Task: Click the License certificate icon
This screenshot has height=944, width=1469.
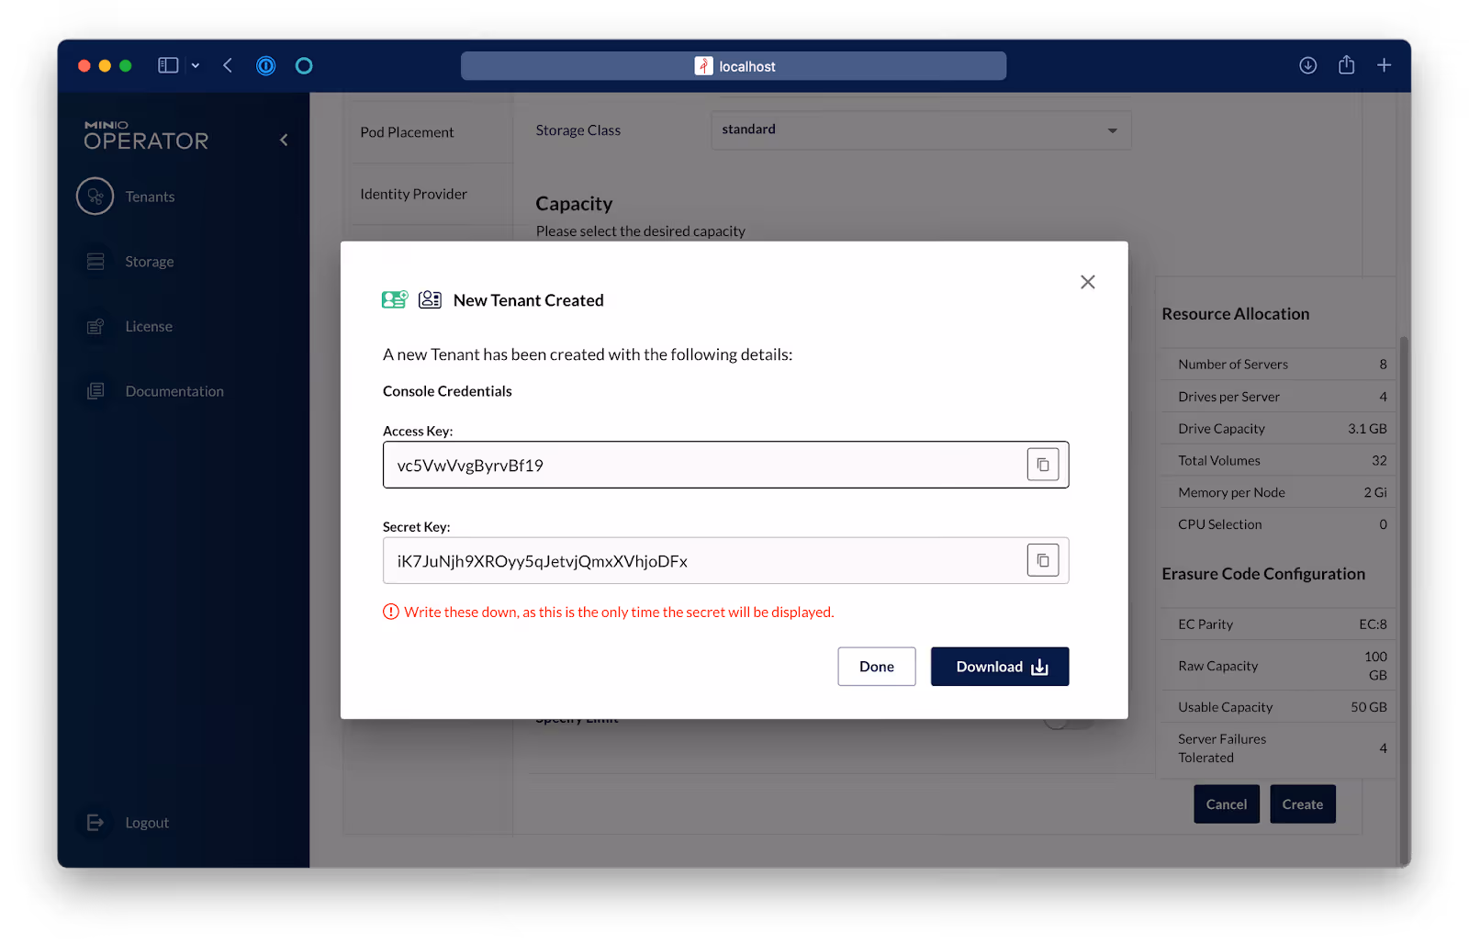Action: click(x=95, y=326)
